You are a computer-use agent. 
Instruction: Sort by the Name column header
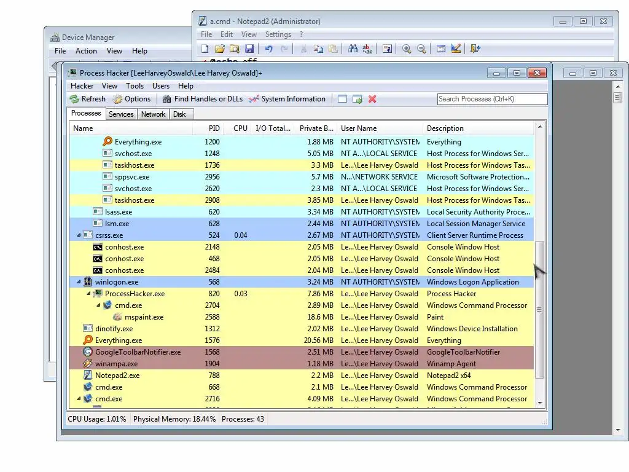[x=131, y=128]
